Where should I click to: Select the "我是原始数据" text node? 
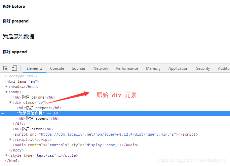[30, 113]
